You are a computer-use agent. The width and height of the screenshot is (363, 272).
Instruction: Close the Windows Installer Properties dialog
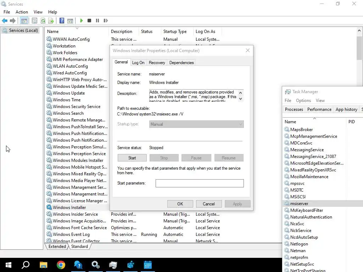[x=248, y=50]
